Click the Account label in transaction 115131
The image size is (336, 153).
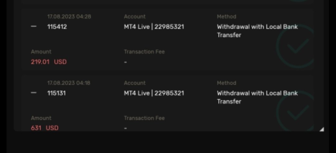click(134, 83)
